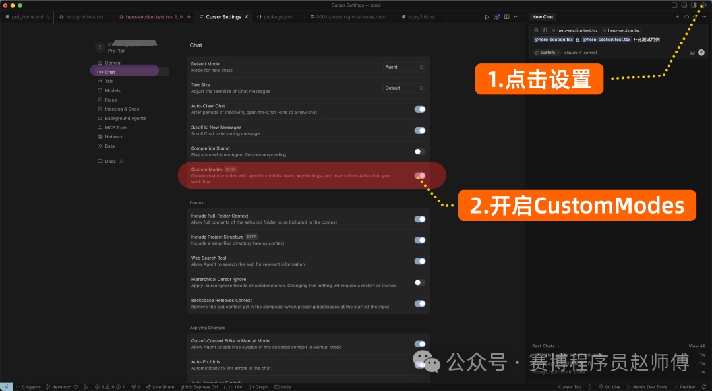
Task: Click the hero-section.tsx context pill
Action: click(621, 30)
